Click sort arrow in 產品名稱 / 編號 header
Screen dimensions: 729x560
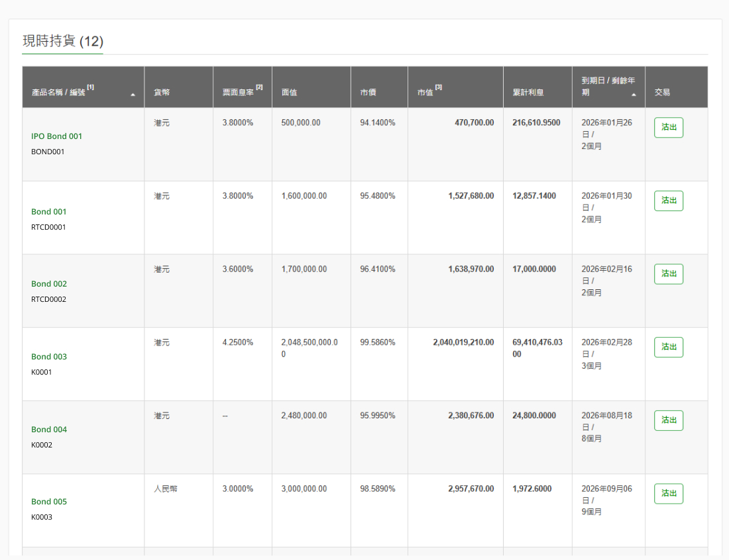click(x=133, y=95)
